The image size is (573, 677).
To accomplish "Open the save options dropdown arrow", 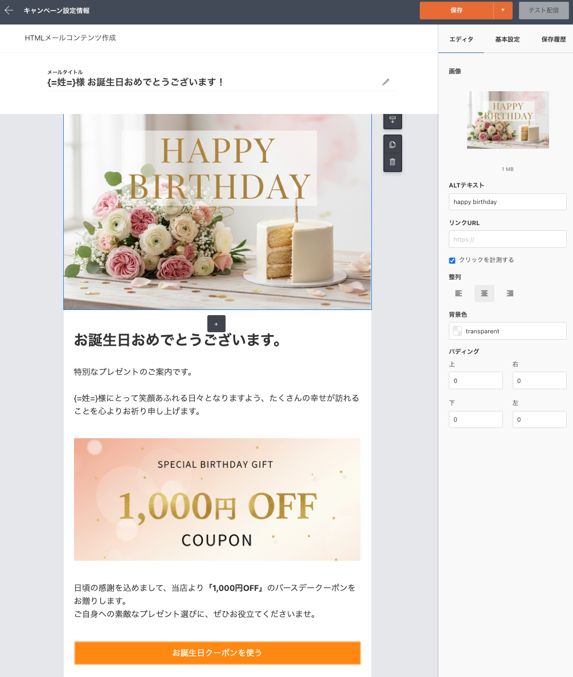I will pyautogui.click(x=504, y=10).
